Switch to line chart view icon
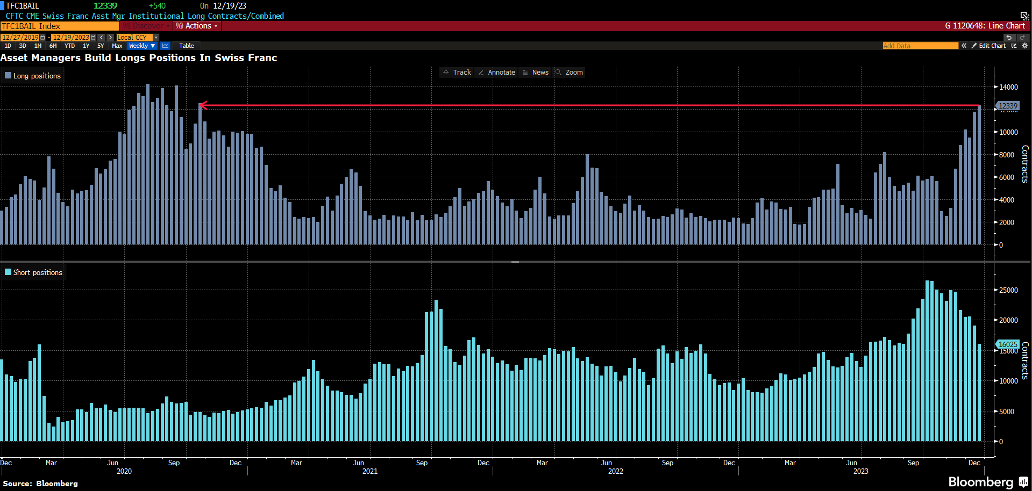This screenshot has width=1032, height=491. (x=165, y=46)
